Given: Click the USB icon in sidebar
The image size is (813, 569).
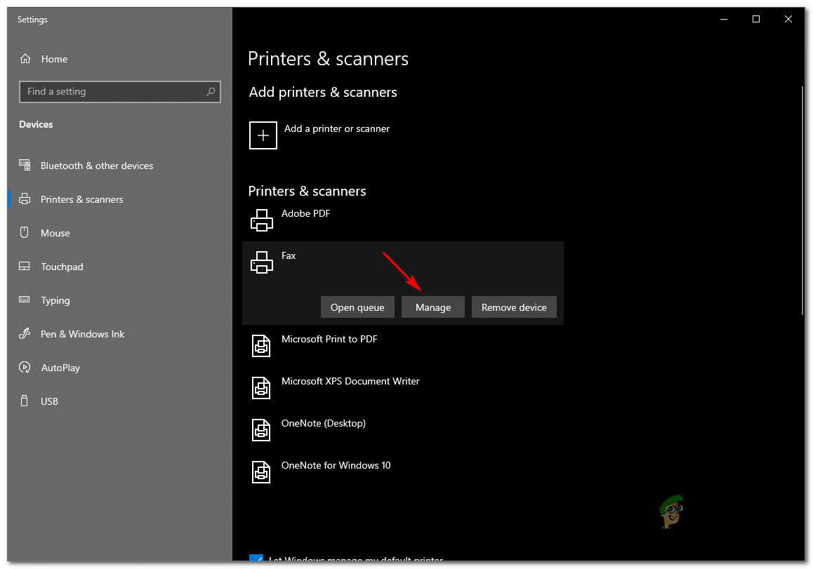Looking at the screenshot, I should click(25, 401).
